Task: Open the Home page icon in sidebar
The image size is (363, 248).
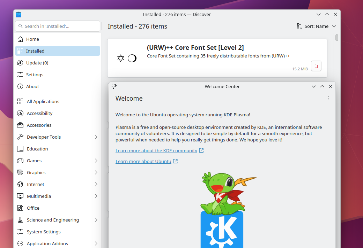Action: click(x=20, y=39)
